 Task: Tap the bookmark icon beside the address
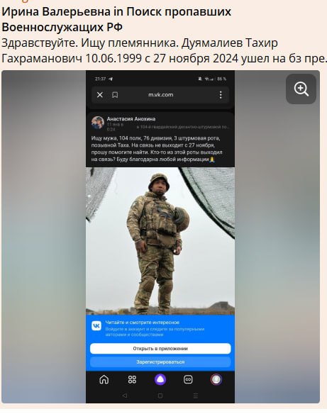[115, 95]
